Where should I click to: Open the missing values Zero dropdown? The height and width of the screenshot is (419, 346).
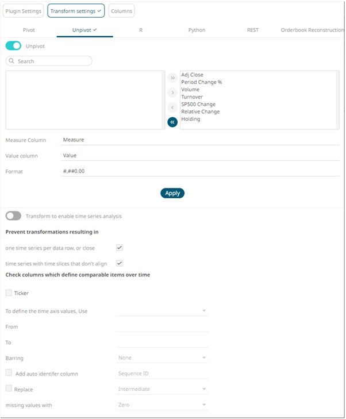point(162,405)
